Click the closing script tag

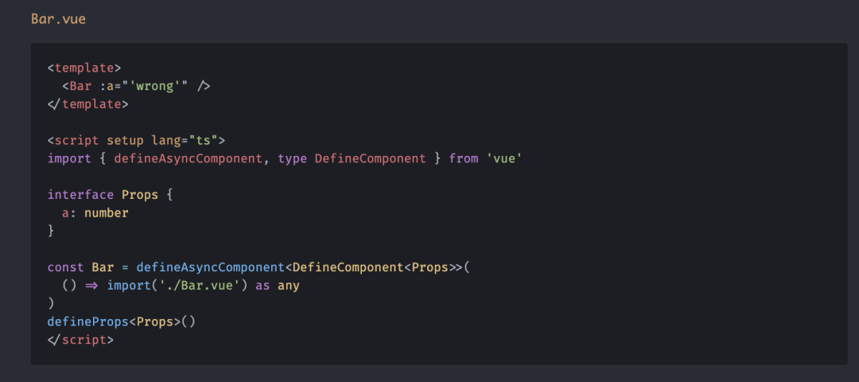[x=80, y=339]
